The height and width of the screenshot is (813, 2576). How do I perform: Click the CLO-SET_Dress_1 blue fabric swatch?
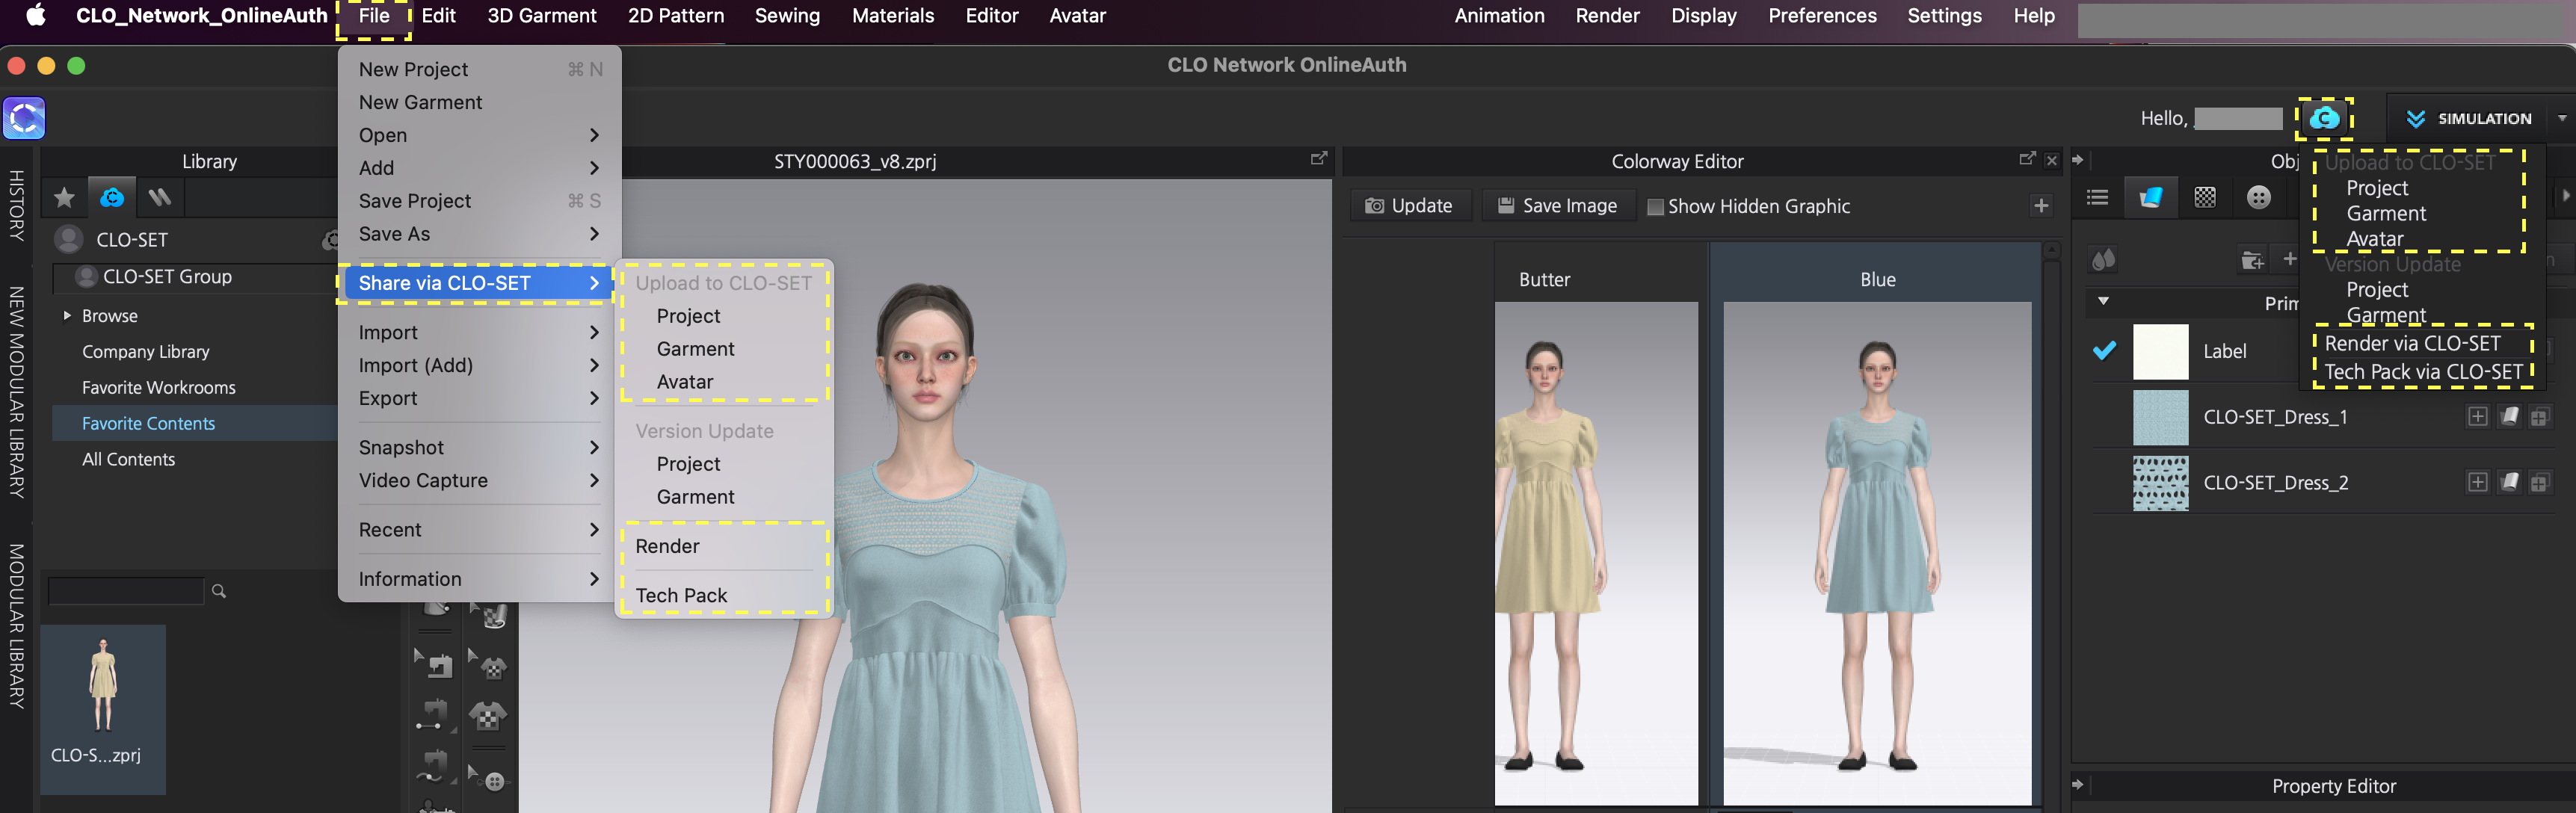pos(2160,417)
